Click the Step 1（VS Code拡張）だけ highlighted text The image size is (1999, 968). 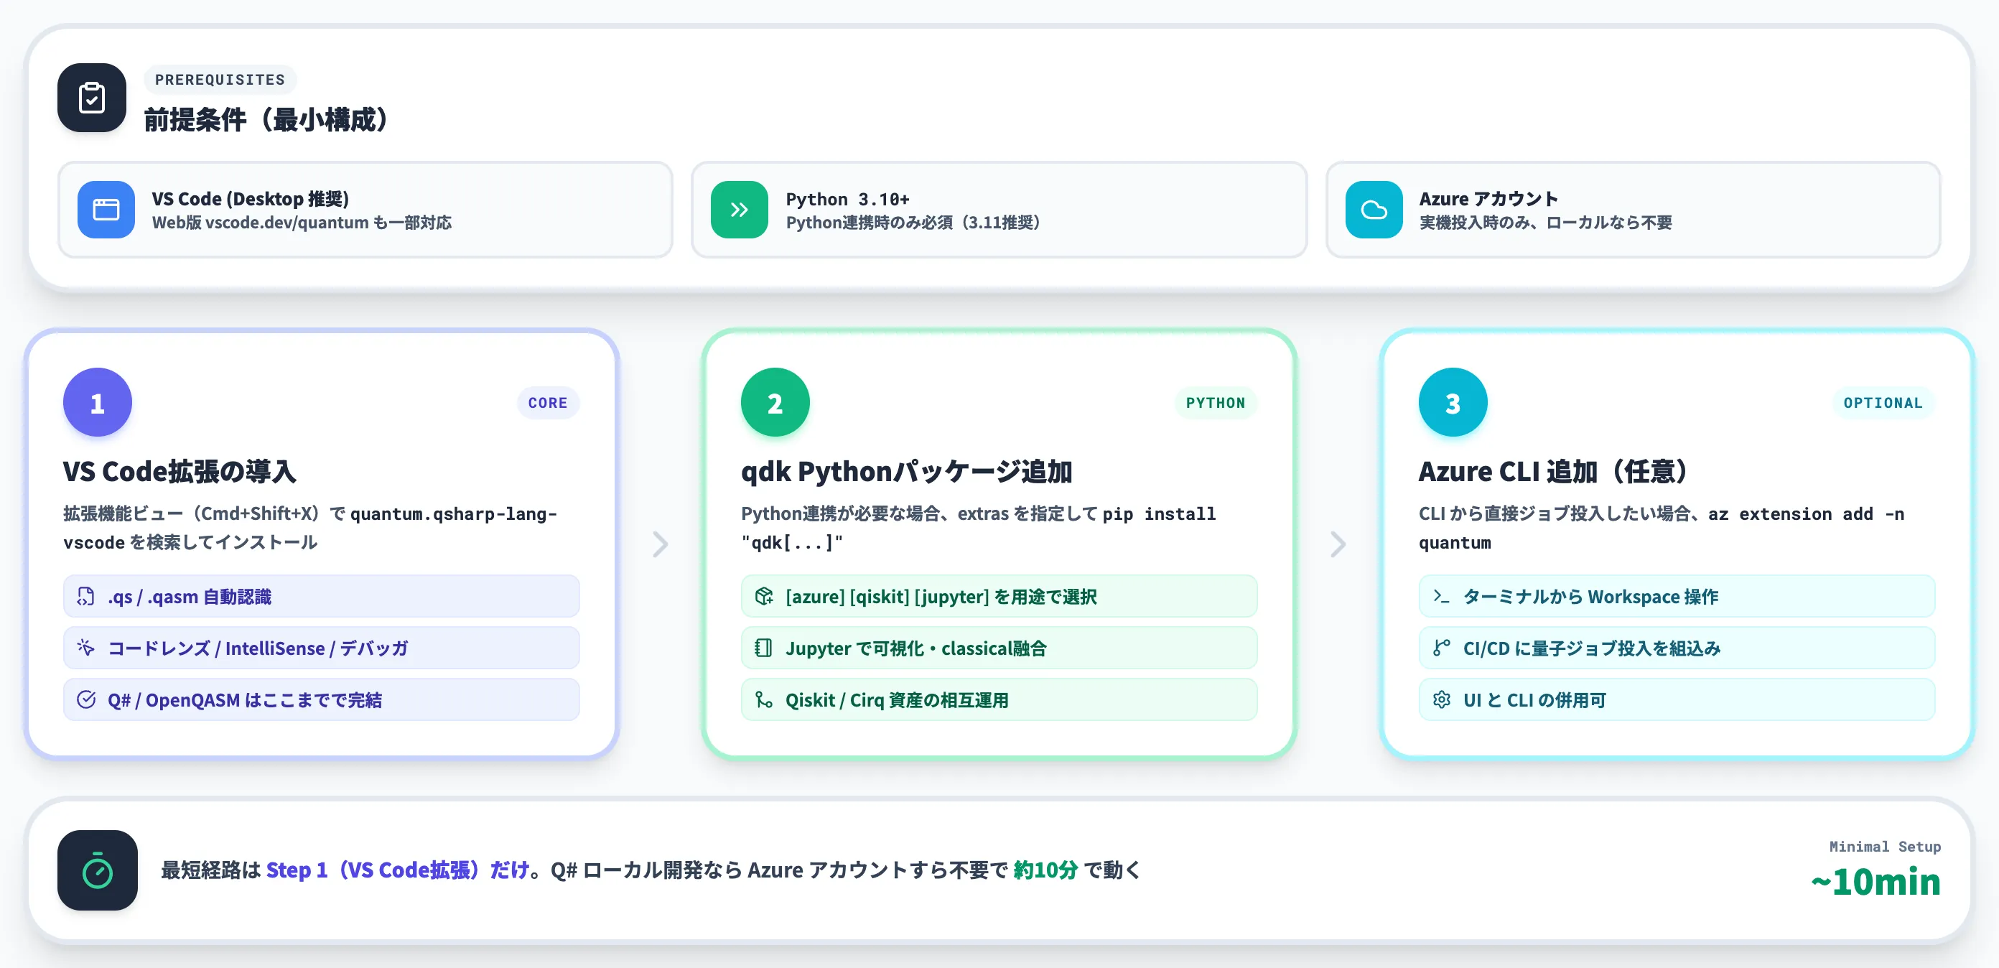398,870
